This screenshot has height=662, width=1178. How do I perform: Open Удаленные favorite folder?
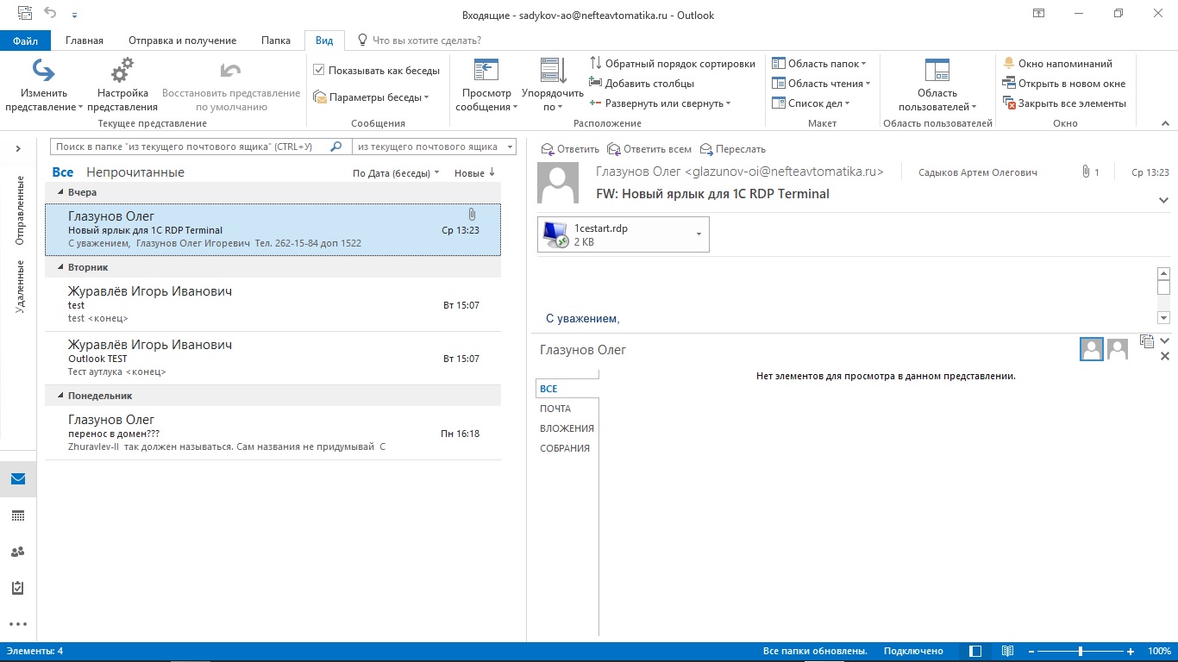coord(20,285)
